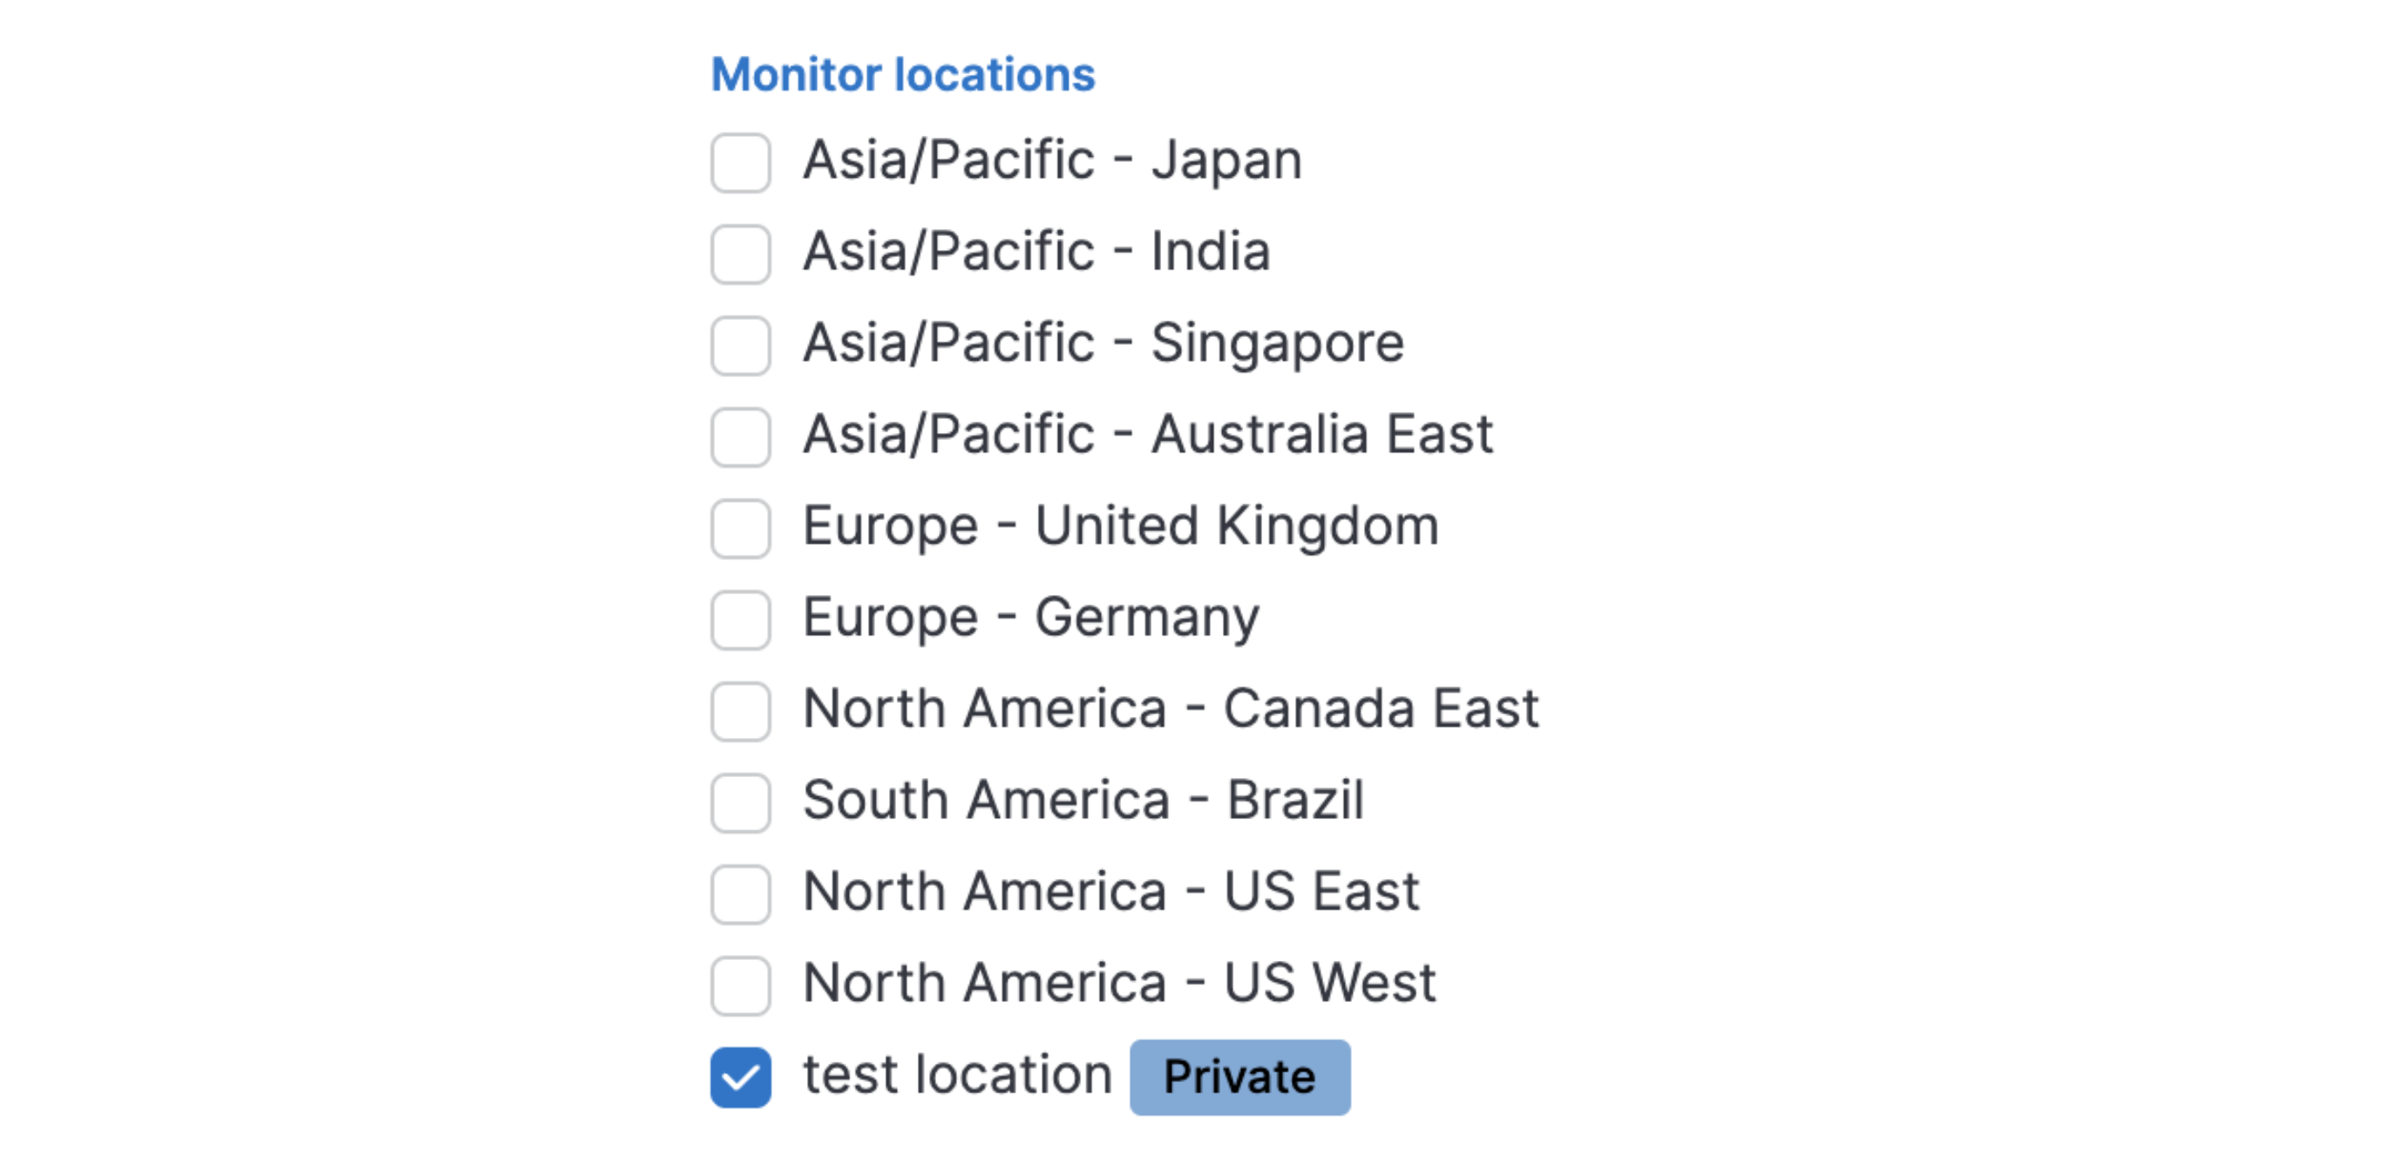Check the South America - Brazil option
This screenshot has width=2390, height=1150.
[739, 802]
